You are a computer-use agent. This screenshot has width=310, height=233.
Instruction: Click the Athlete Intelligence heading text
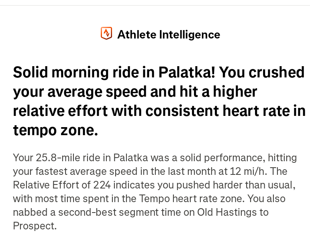169,34
